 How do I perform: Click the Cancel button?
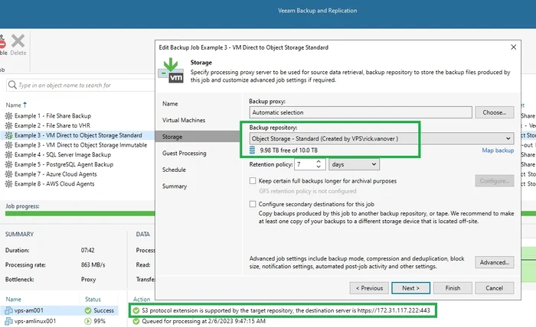(495, 288)
